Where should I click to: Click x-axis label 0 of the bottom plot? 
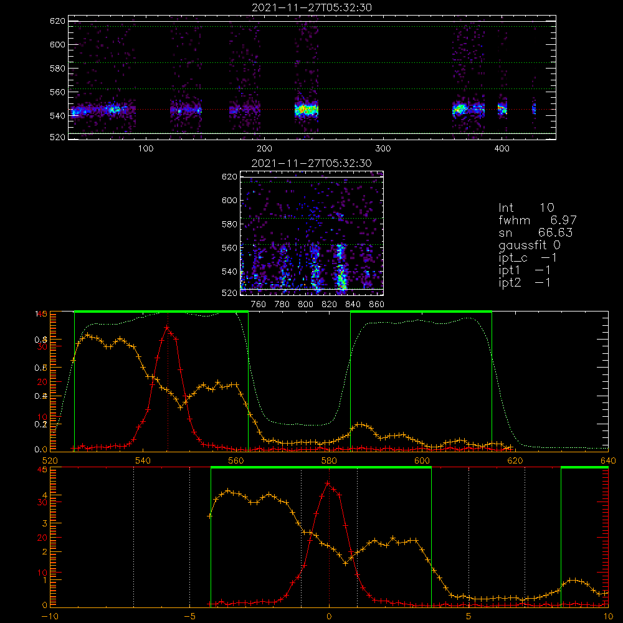point(329,617)
